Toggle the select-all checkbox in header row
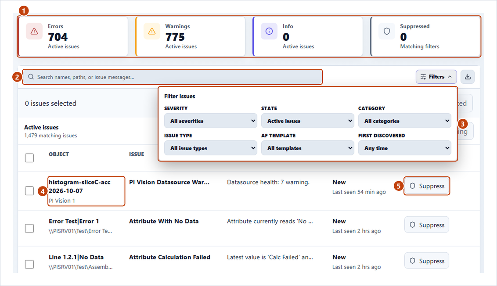 pos(29,158)
